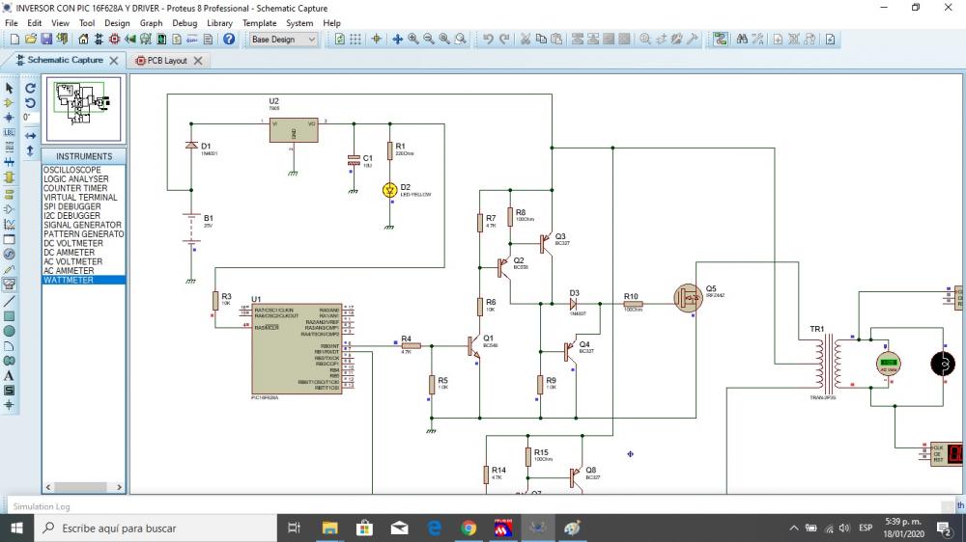Click the taskbar search box

[x=156, y=528]
